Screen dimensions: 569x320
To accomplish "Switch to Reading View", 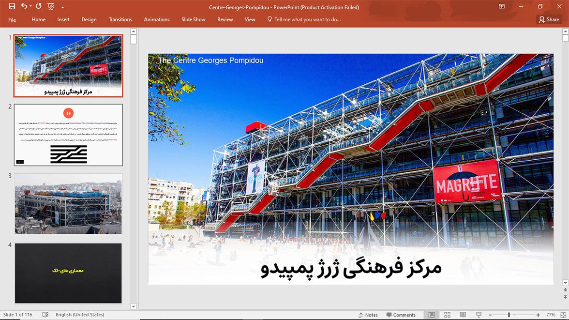I will pos(463,315).
